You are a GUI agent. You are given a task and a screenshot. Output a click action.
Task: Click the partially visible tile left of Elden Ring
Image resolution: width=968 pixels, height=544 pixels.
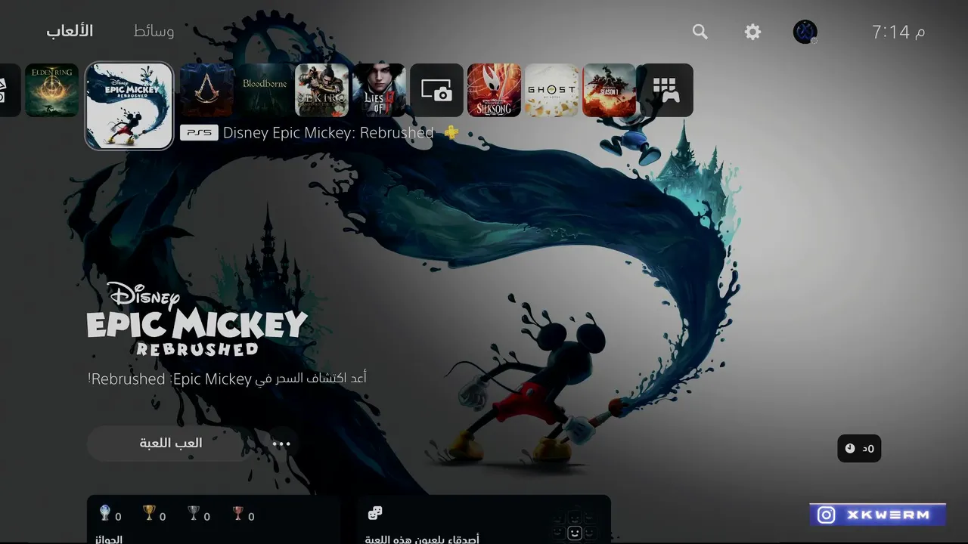[x=9, y=90]
